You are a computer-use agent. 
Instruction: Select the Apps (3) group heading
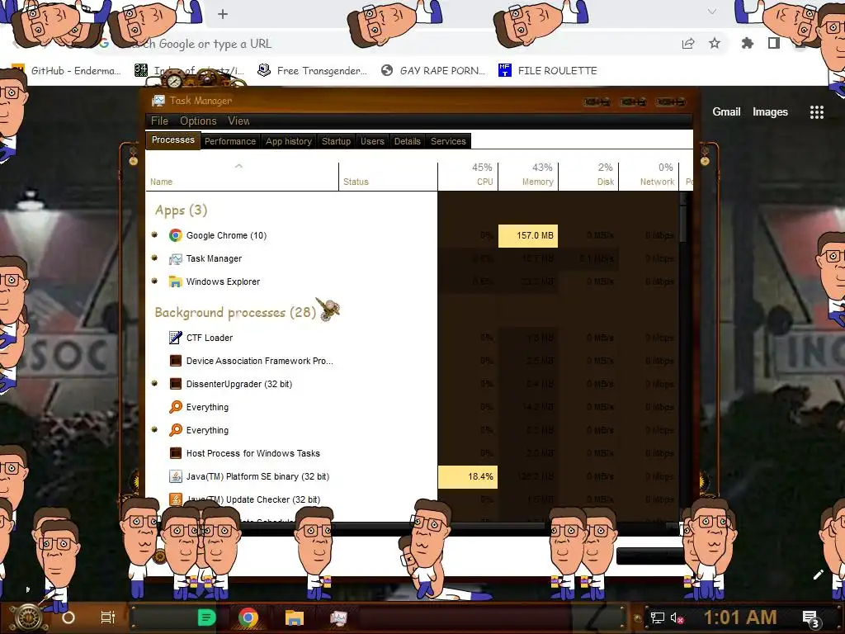pyautogui.click(x=181, y=211)
